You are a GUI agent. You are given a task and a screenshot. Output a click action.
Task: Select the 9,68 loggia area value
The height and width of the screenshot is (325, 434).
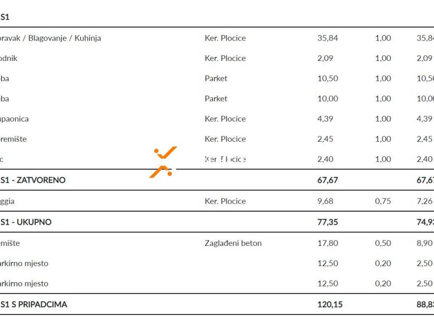point(325,201)
